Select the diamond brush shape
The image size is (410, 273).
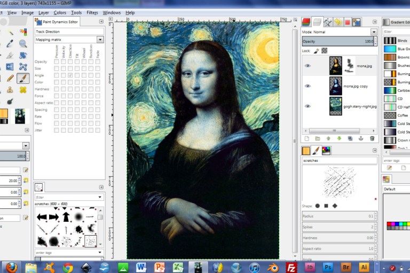point(335,206)
